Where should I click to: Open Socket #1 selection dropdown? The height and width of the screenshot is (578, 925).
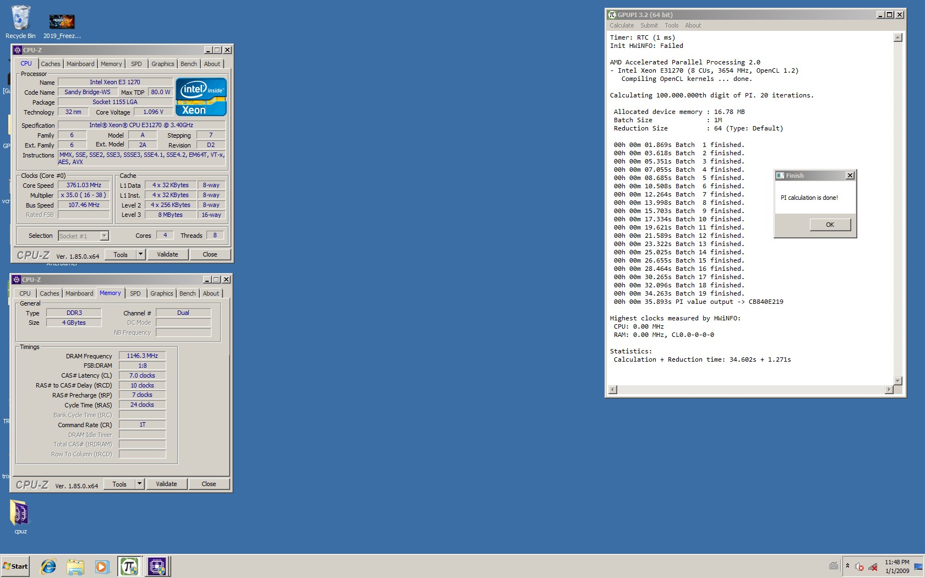coord(84,236)
